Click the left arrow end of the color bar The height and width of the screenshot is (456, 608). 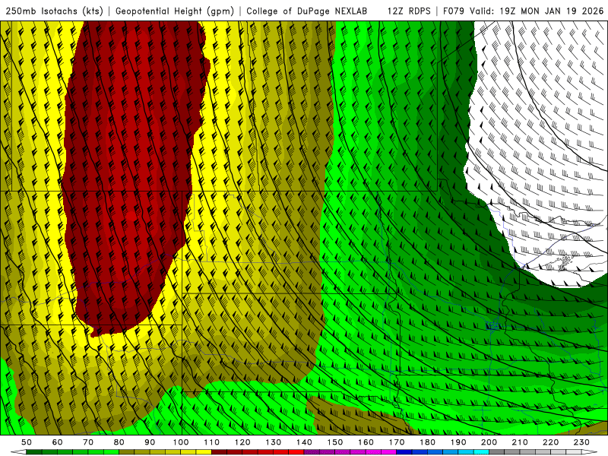tap(18, 452)
